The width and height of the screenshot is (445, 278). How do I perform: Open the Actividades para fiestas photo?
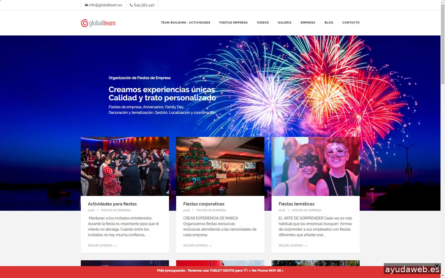tap(125, 166)
